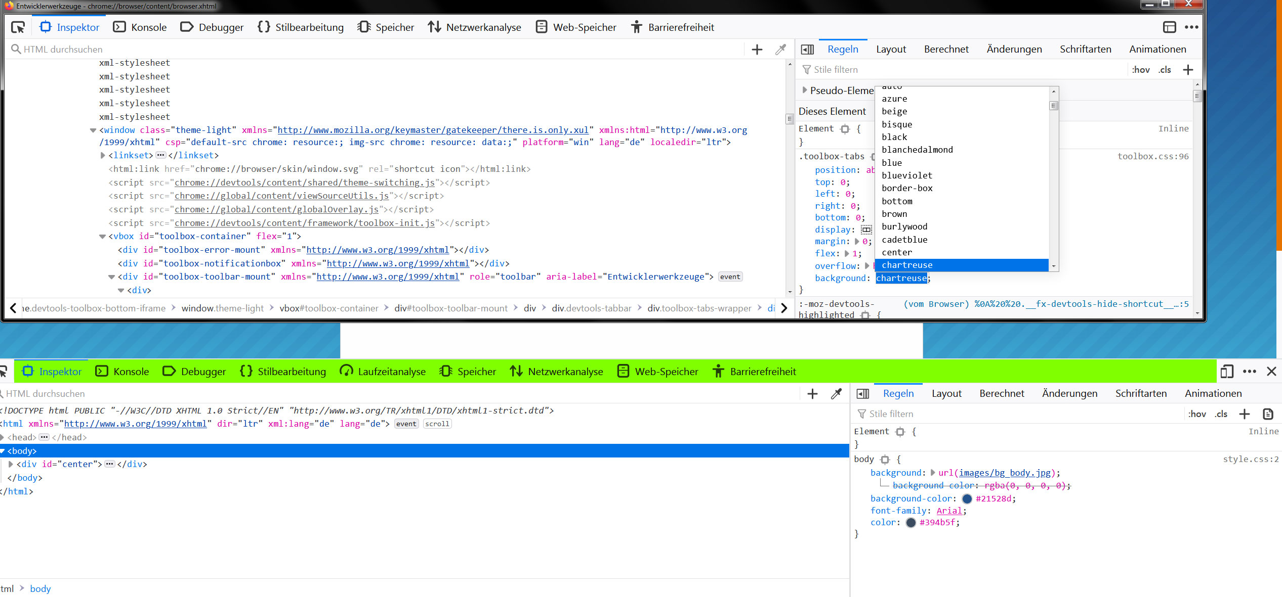1282x597 pixels.
Task: Click the dock position icon in top toolbox
Action: pos(1169,27)
